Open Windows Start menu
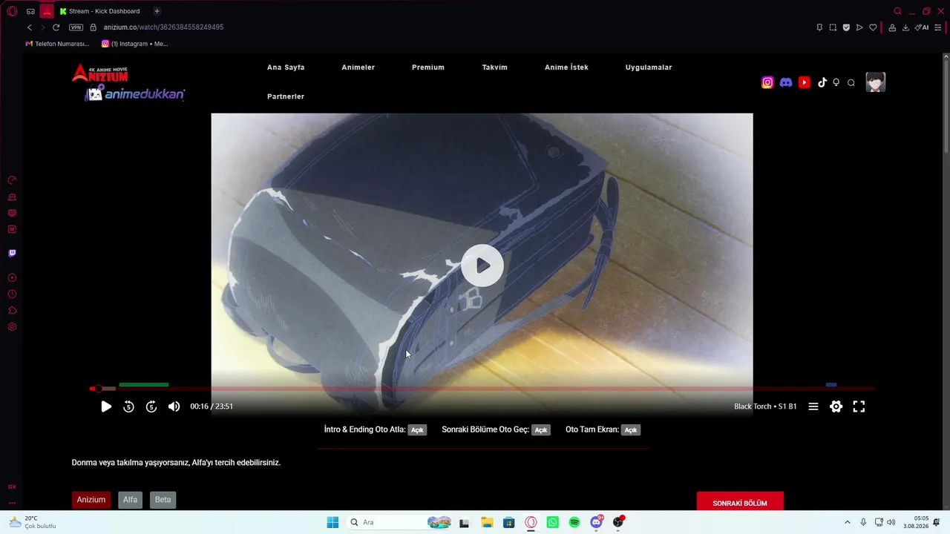 [x=332, y=522]
